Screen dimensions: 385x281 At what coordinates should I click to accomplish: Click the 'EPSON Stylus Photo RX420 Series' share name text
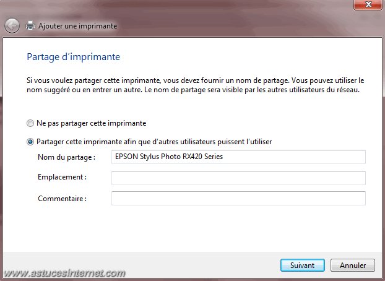coord(169,157)
